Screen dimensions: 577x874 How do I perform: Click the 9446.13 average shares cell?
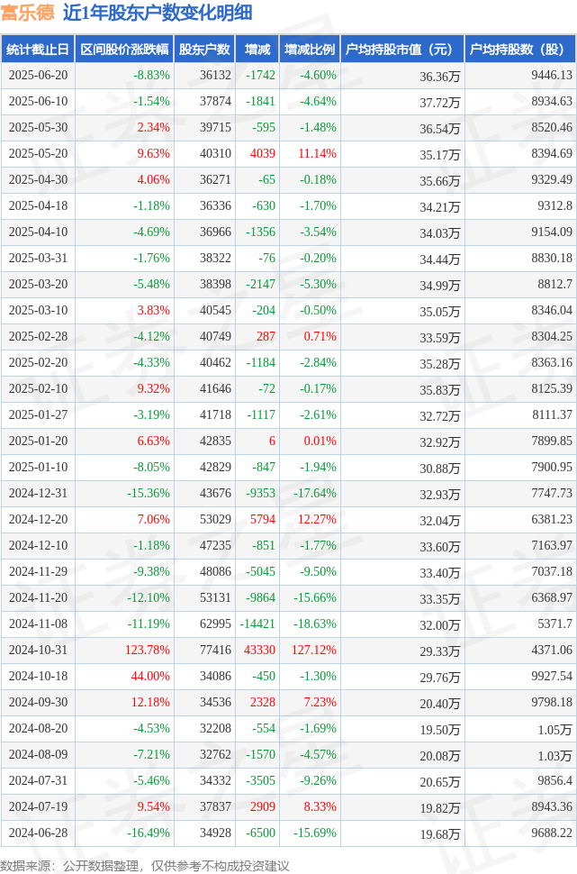pyautogui.click(x=520, y=76)
